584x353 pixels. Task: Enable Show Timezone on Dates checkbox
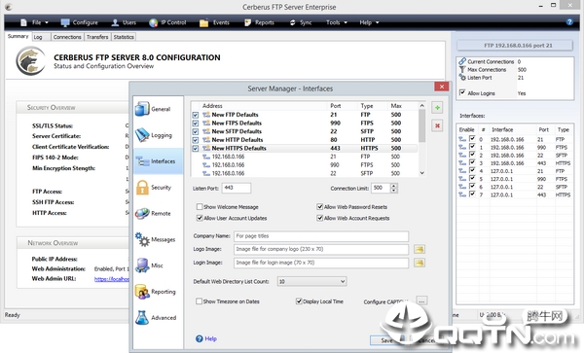click(200, 301)
